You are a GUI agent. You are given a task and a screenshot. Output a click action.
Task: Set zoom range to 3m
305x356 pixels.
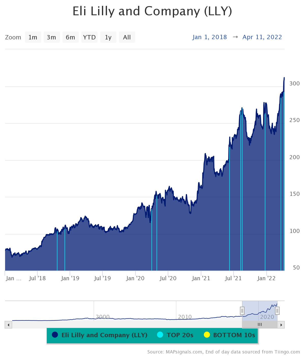[52, 37]
